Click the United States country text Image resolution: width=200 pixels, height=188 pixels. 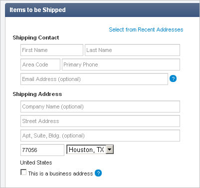[36, 162]
